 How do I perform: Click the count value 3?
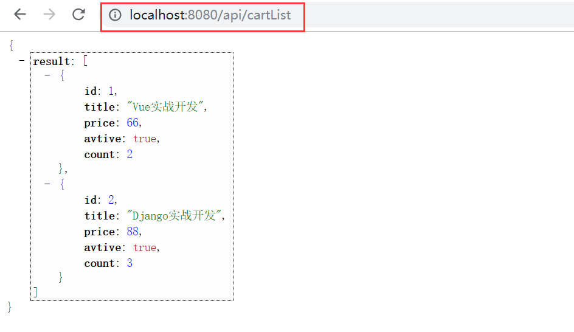point(130,263)
